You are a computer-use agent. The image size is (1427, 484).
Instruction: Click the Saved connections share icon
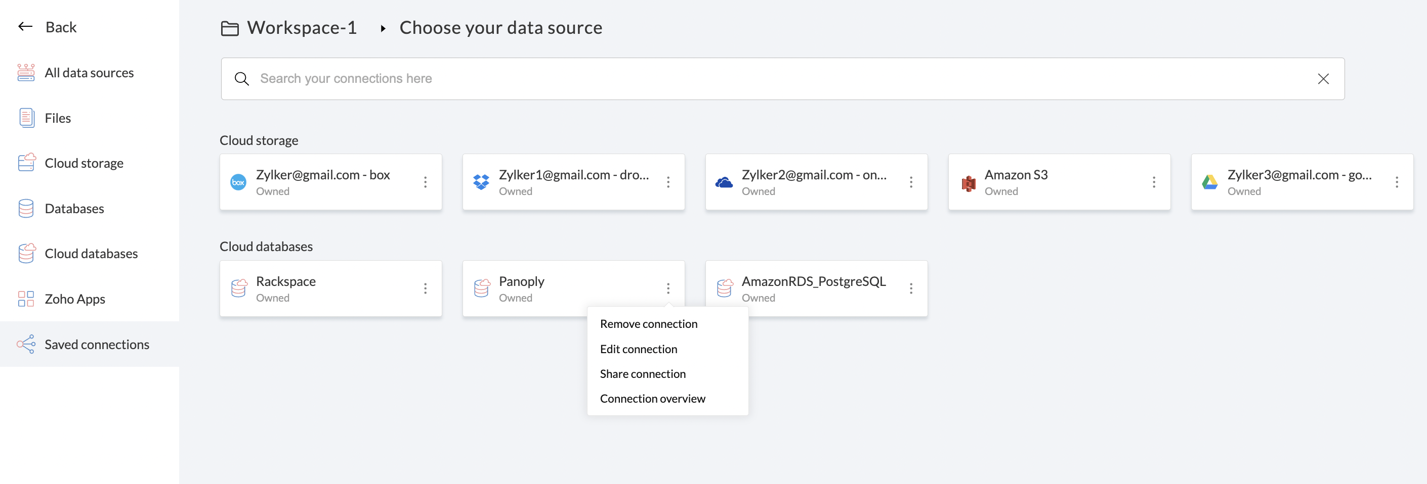[x=26, y=344]
